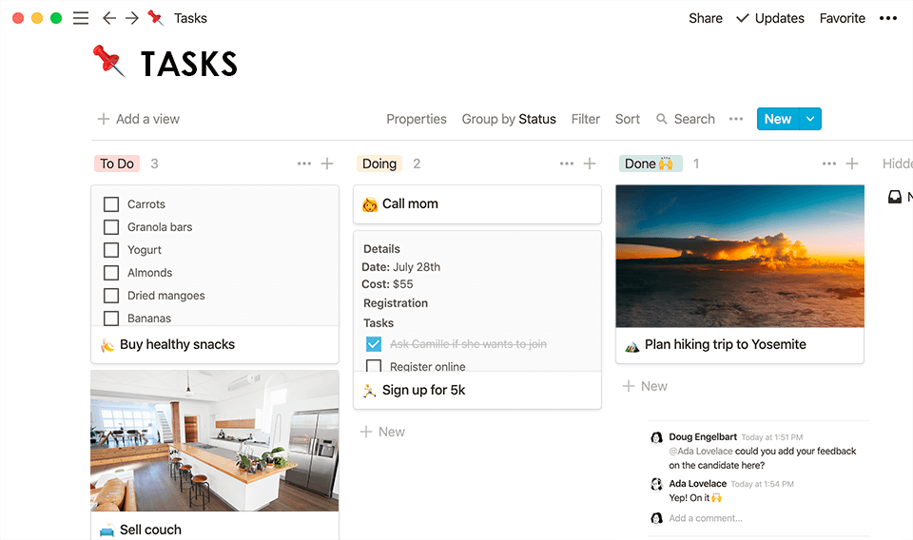Click the banana icon on Buy healthy snacks
Screen dimensions: 913x540
(x=107, y=345)
